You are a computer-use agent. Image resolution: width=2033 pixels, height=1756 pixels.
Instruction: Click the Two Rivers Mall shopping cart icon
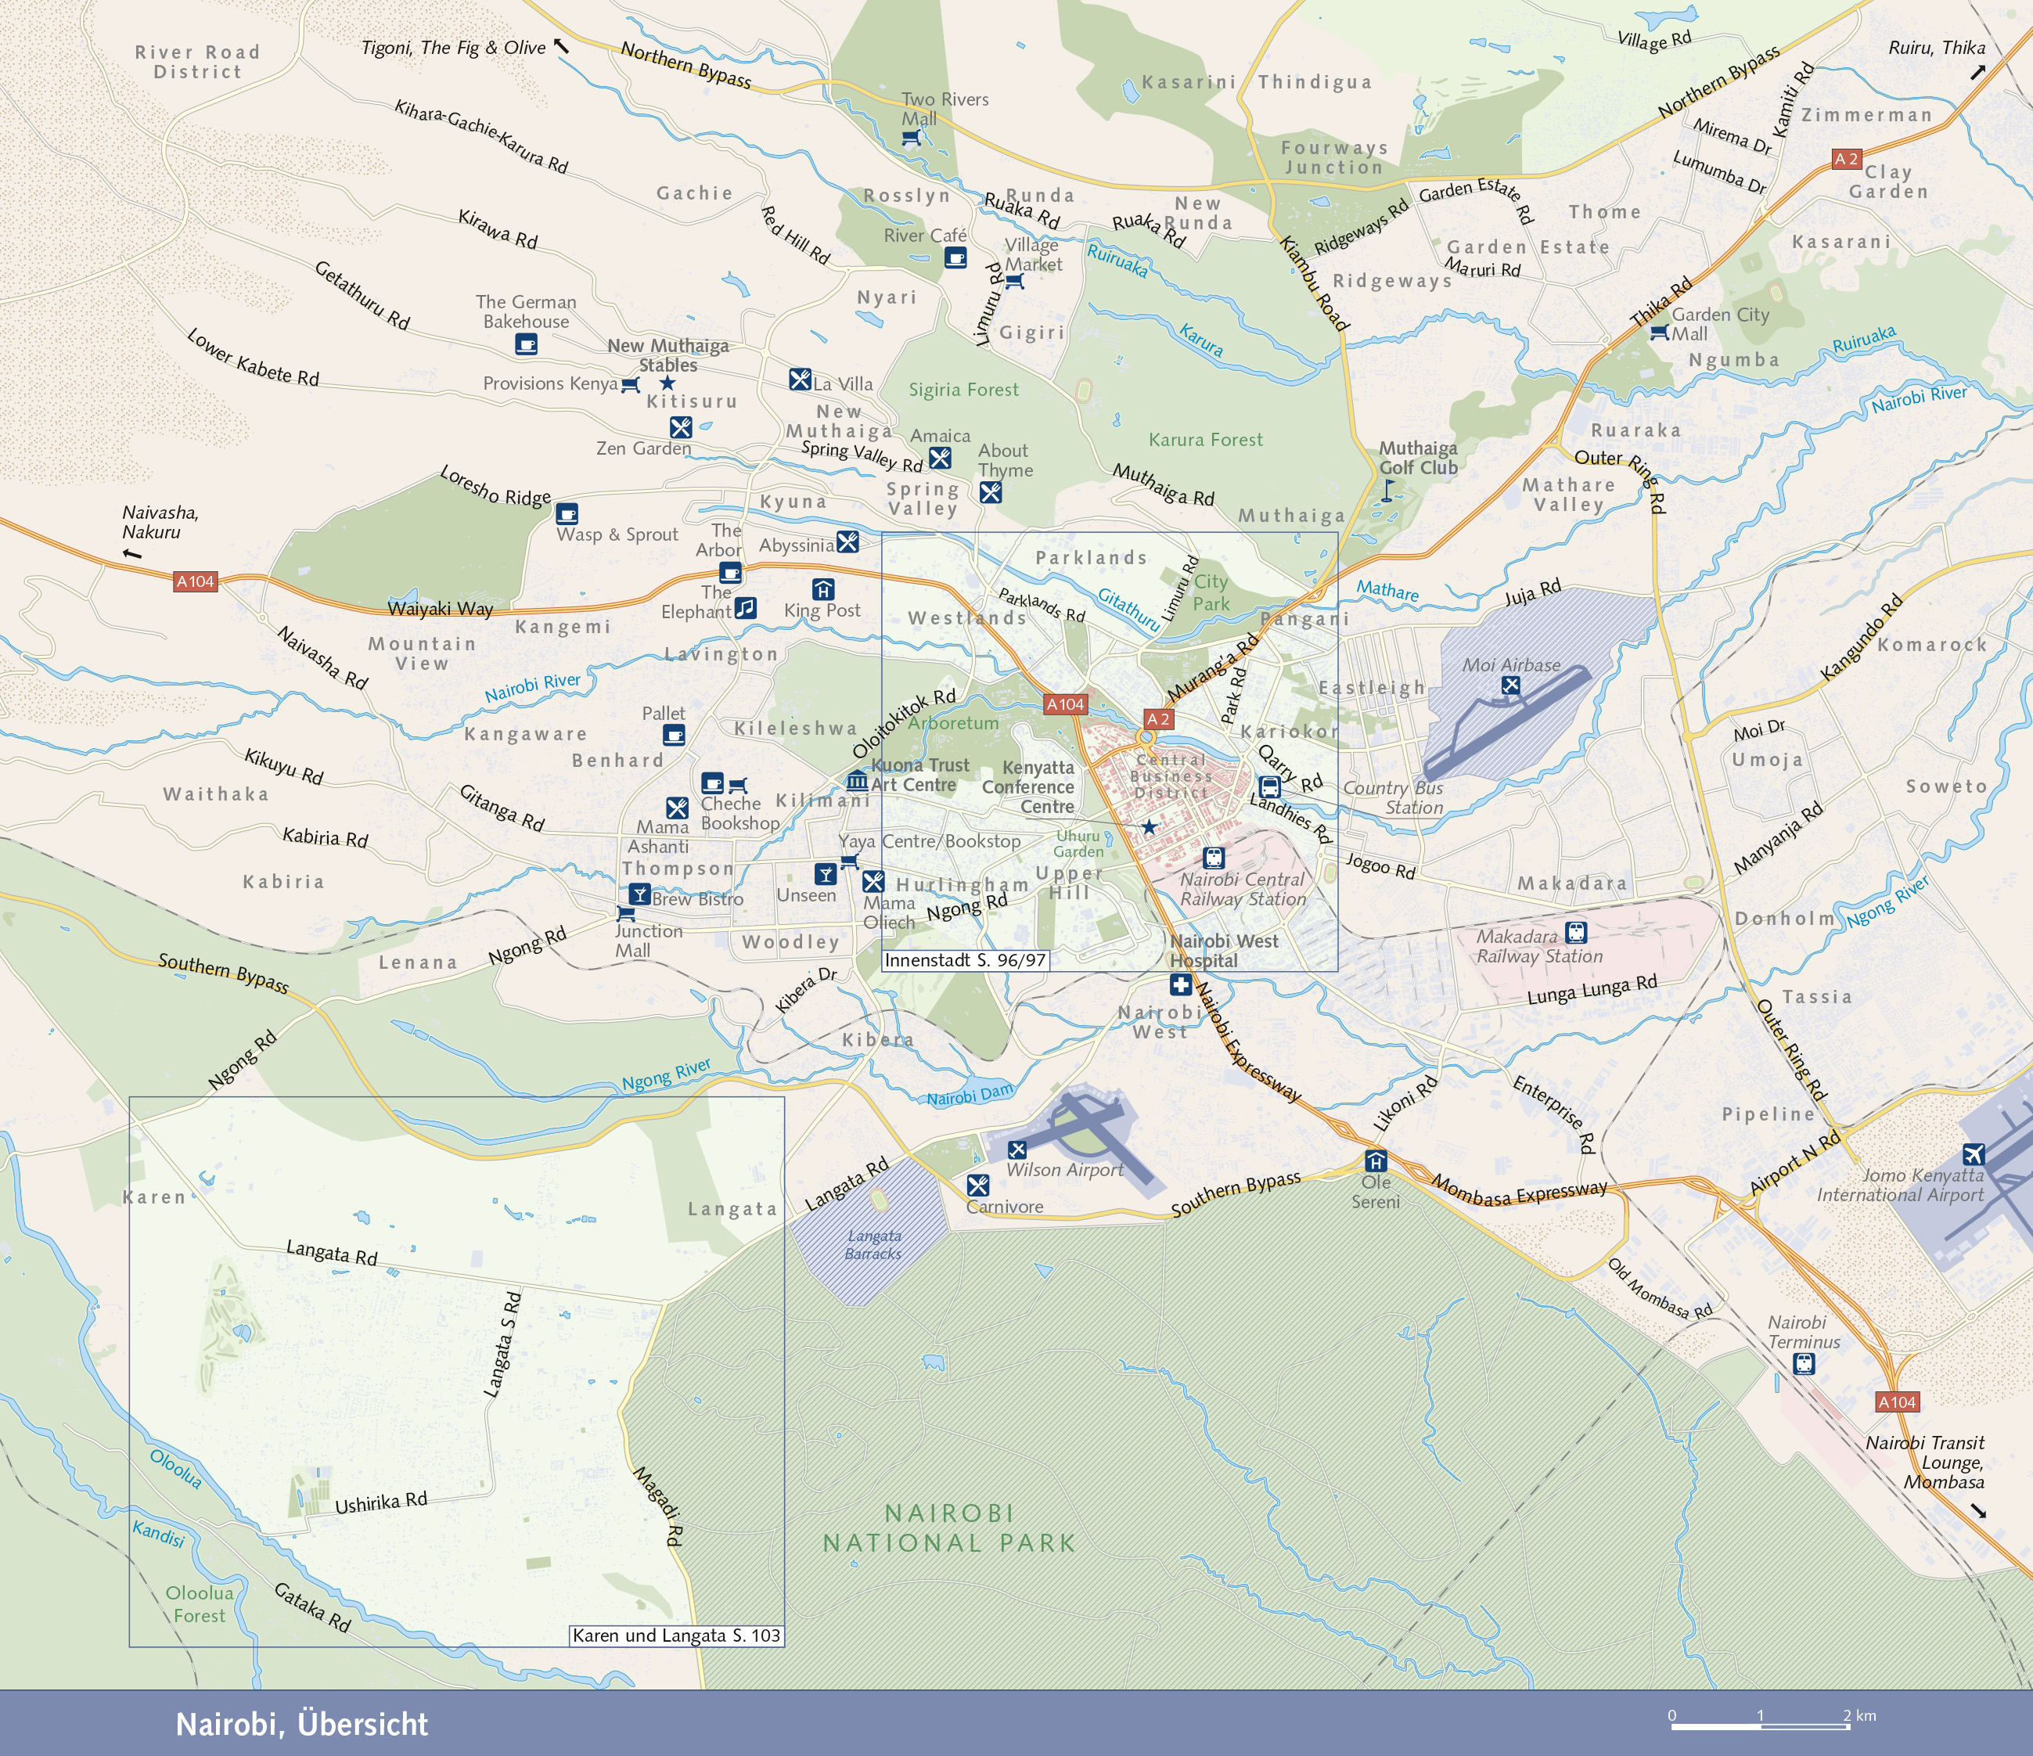pyautogui.click(x=912, y=139)
